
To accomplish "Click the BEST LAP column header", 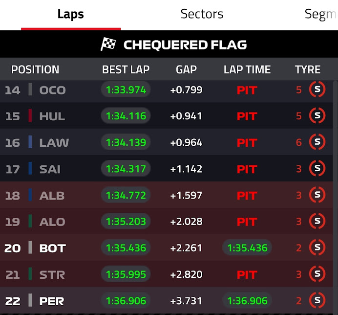I will click(x=126, y=70).
